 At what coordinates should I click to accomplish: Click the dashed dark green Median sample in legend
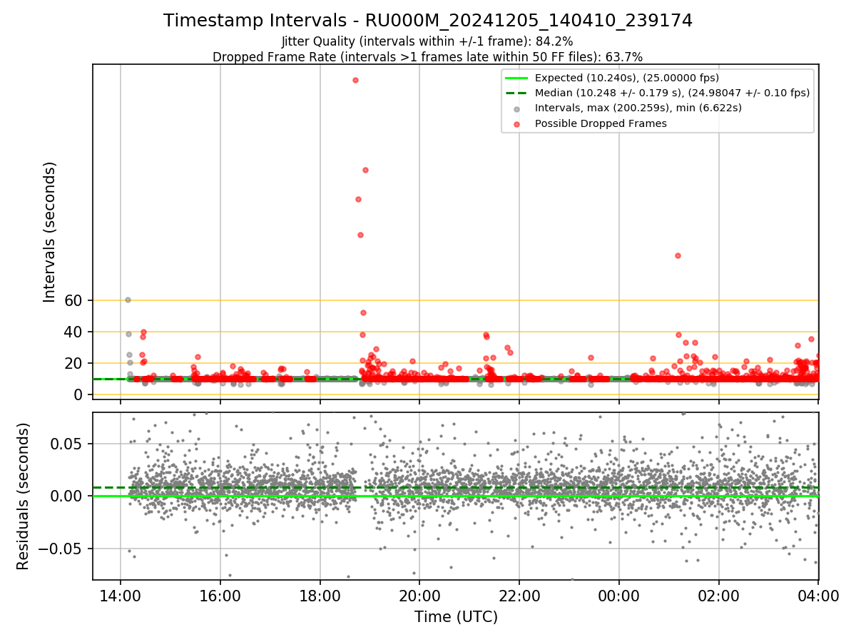click(517, 93)
